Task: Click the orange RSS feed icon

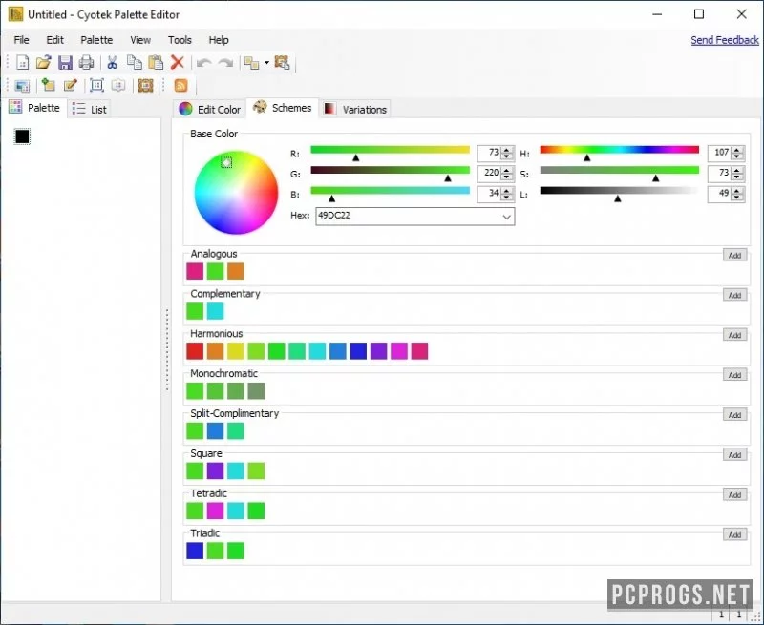Action: click(180, 85)
